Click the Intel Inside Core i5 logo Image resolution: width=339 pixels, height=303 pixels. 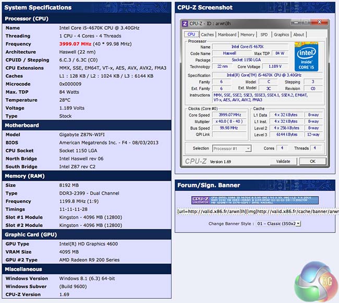(x=307, y=57)
